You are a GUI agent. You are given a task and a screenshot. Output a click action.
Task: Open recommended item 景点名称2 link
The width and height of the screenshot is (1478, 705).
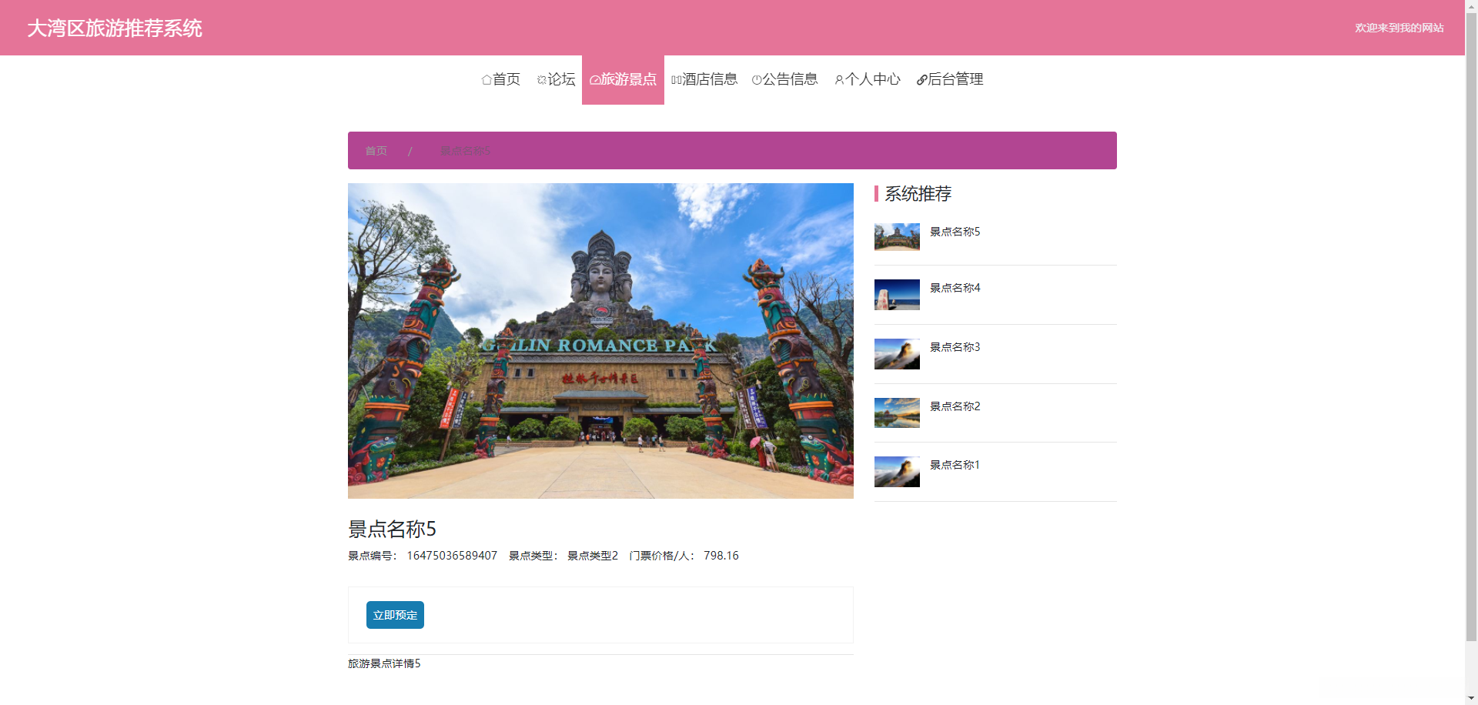point(955,406)
